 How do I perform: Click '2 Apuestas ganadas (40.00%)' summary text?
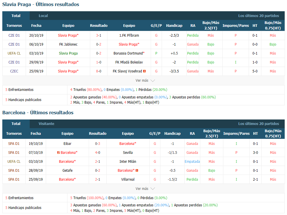pyautogui.click(x=93, y=97)
